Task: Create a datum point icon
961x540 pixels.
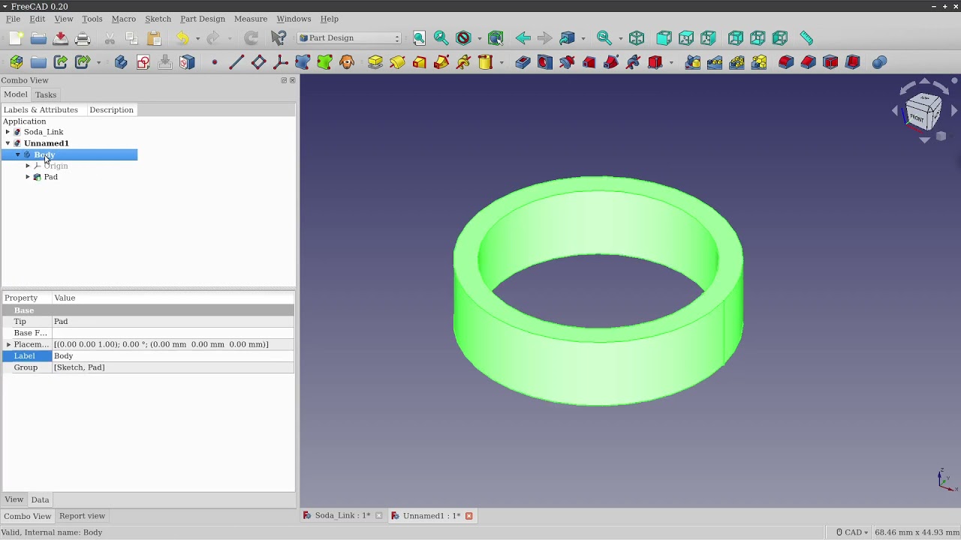Action: [x=215, y=62]
